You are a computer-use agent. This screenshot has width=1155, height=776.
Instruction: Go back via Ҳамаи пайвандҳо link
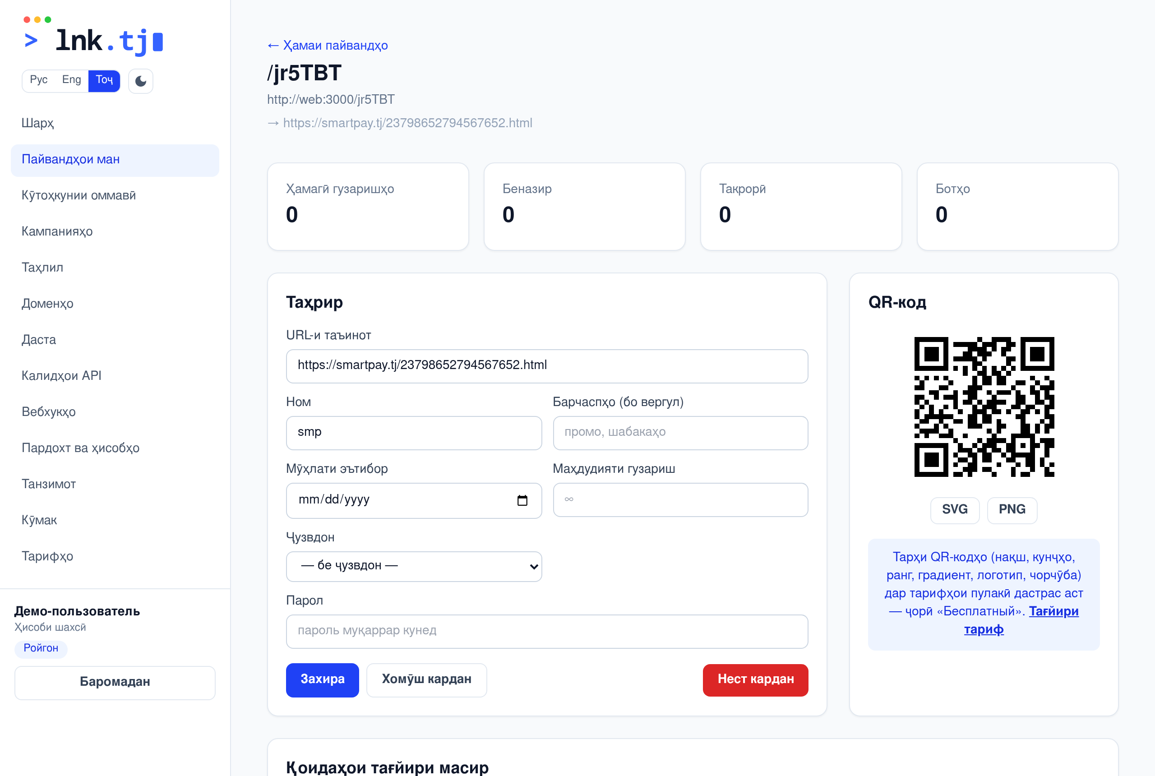(x=327, y=46)
